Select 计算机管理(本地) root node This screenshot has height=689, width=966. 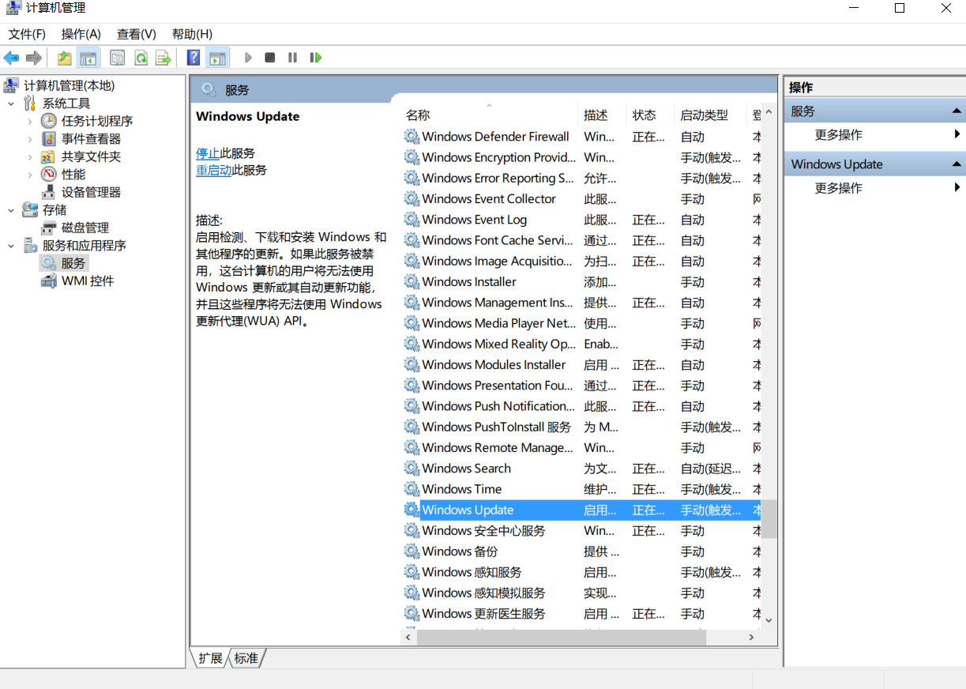pos(69,85)
